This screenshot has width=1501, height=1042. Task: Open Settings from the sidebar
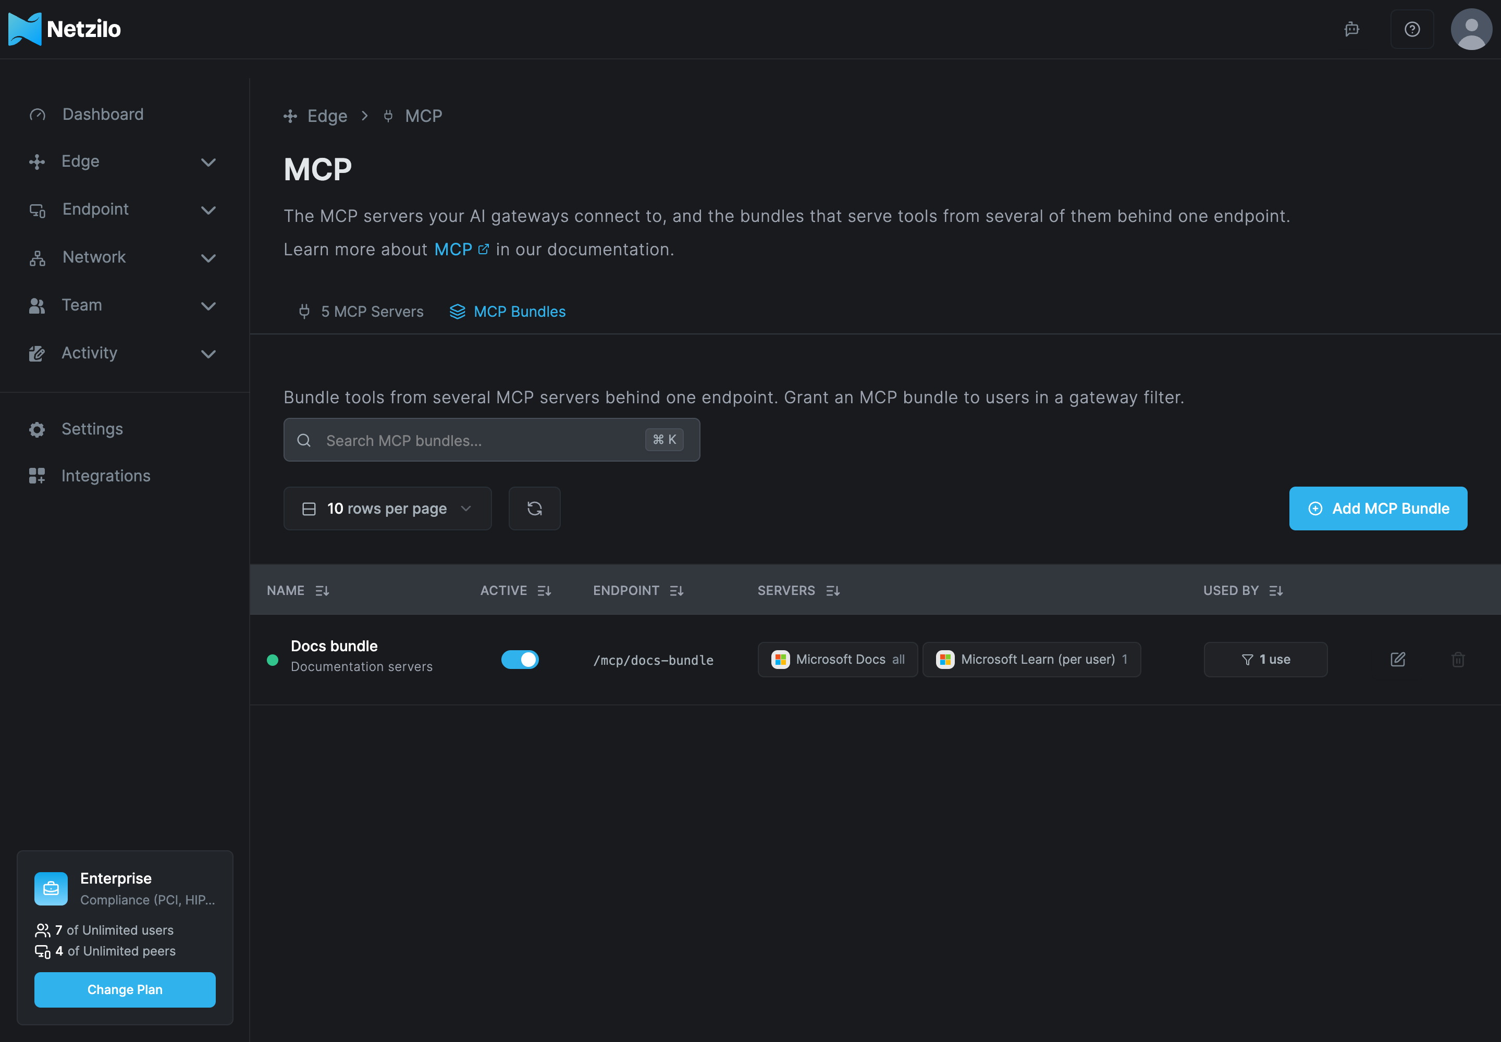click(x=91, y=429)
